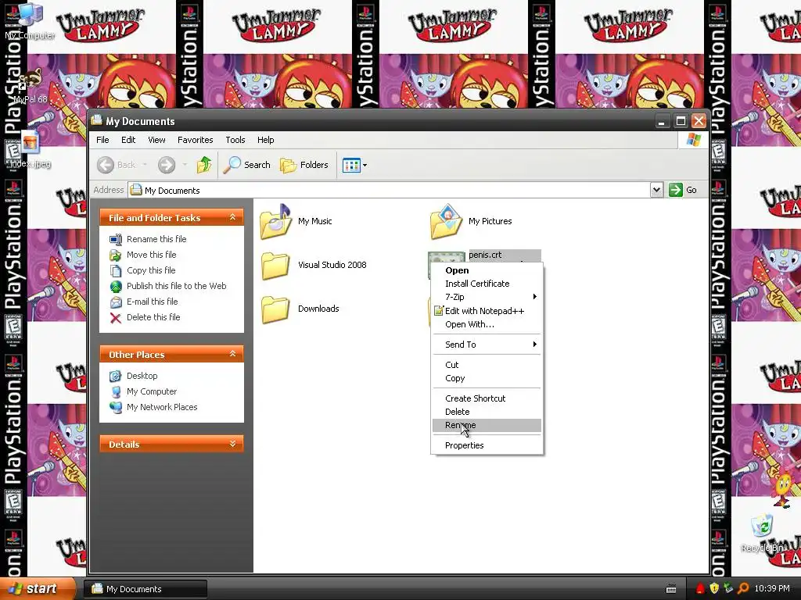This screenshot has height=600, width=801.
Task: Select the My Pictures folder icon
Action: click(447, 221)
